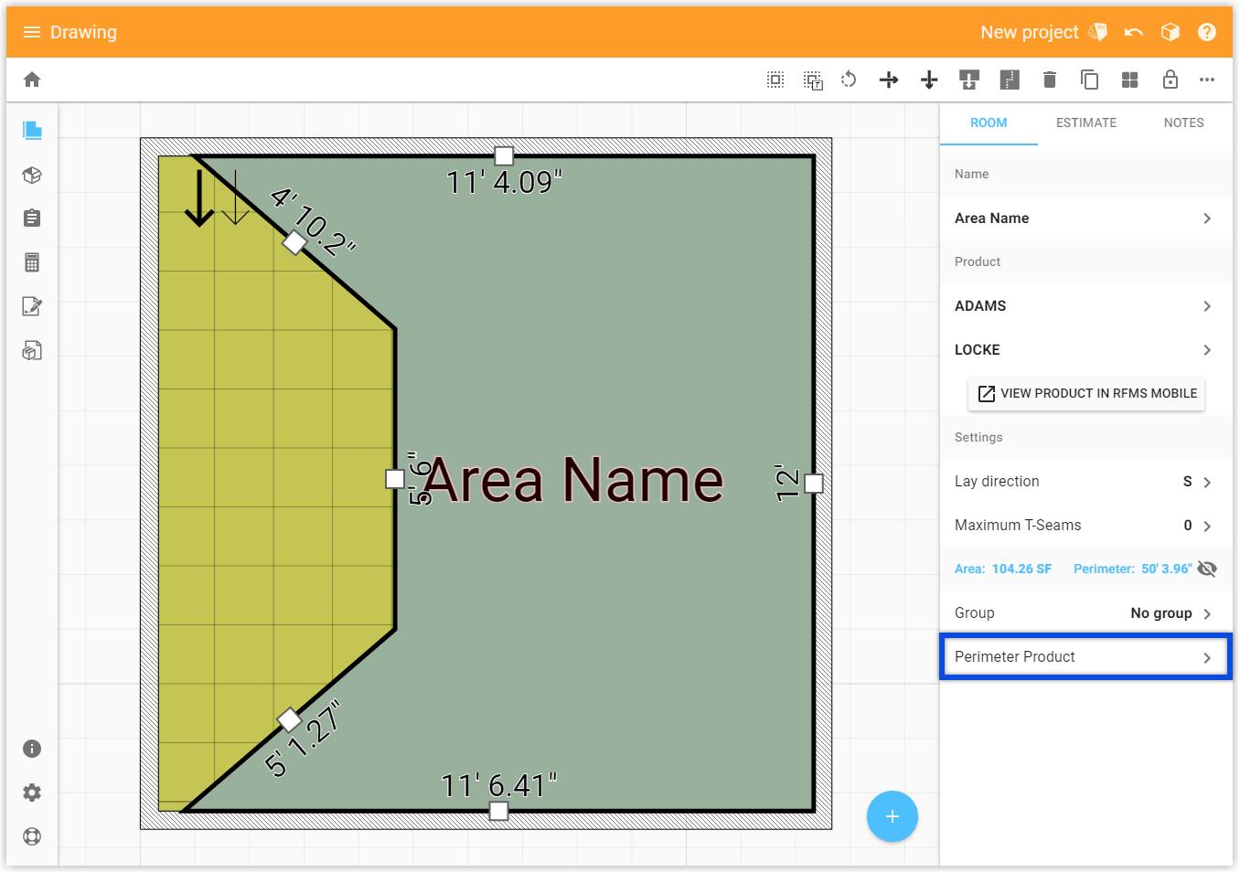Lock the selected room
This screenshot has height=873, width=1240.
point(1171,80)
